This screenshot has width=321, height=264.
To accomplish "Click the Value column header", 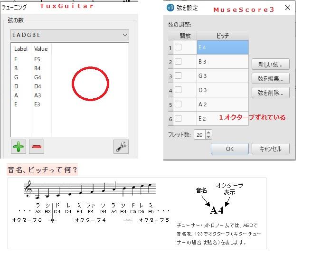I will 41,49.
